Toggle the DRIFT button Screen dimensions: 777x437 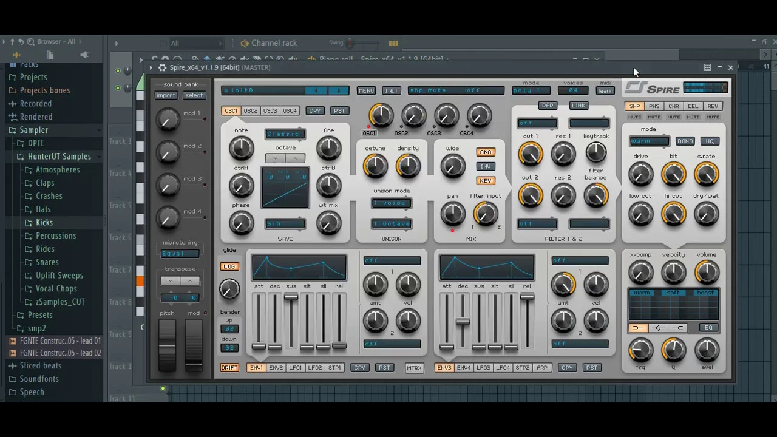tap(229, 368)
